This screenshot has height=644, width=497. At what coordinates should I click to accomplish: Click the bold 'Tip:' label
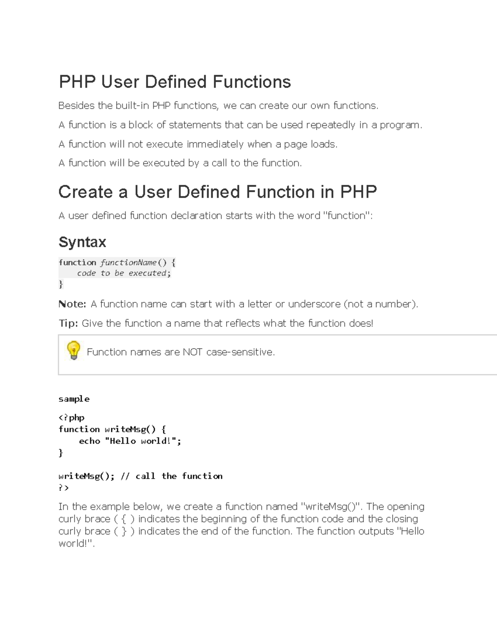68,323
